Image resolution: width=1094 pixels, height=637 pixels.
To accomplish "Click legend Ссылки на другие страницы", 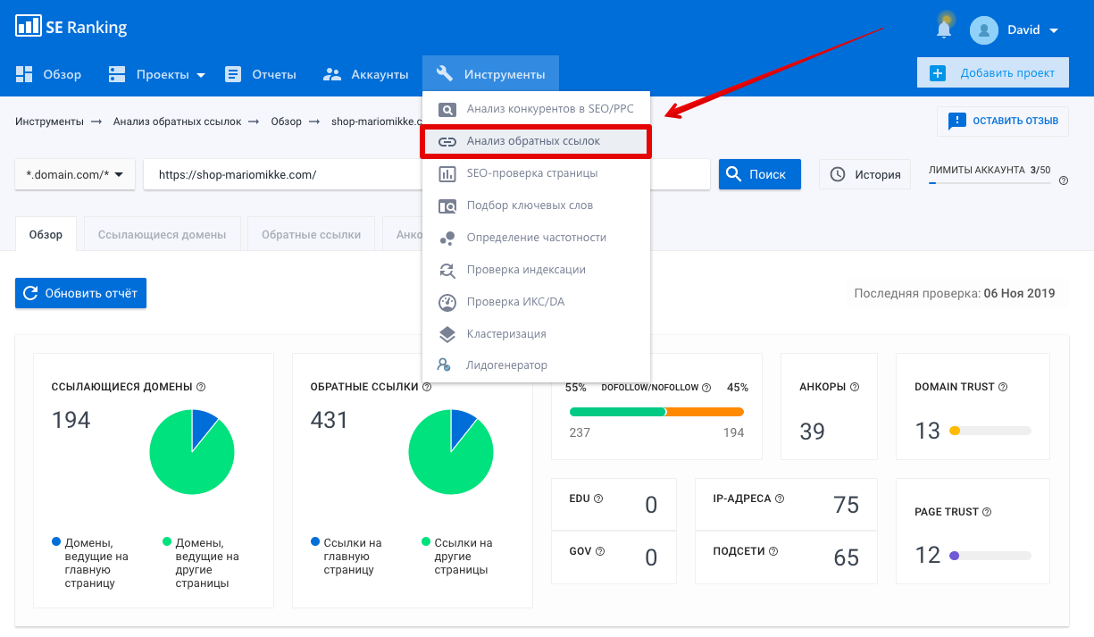I will (x=455, y=556).
